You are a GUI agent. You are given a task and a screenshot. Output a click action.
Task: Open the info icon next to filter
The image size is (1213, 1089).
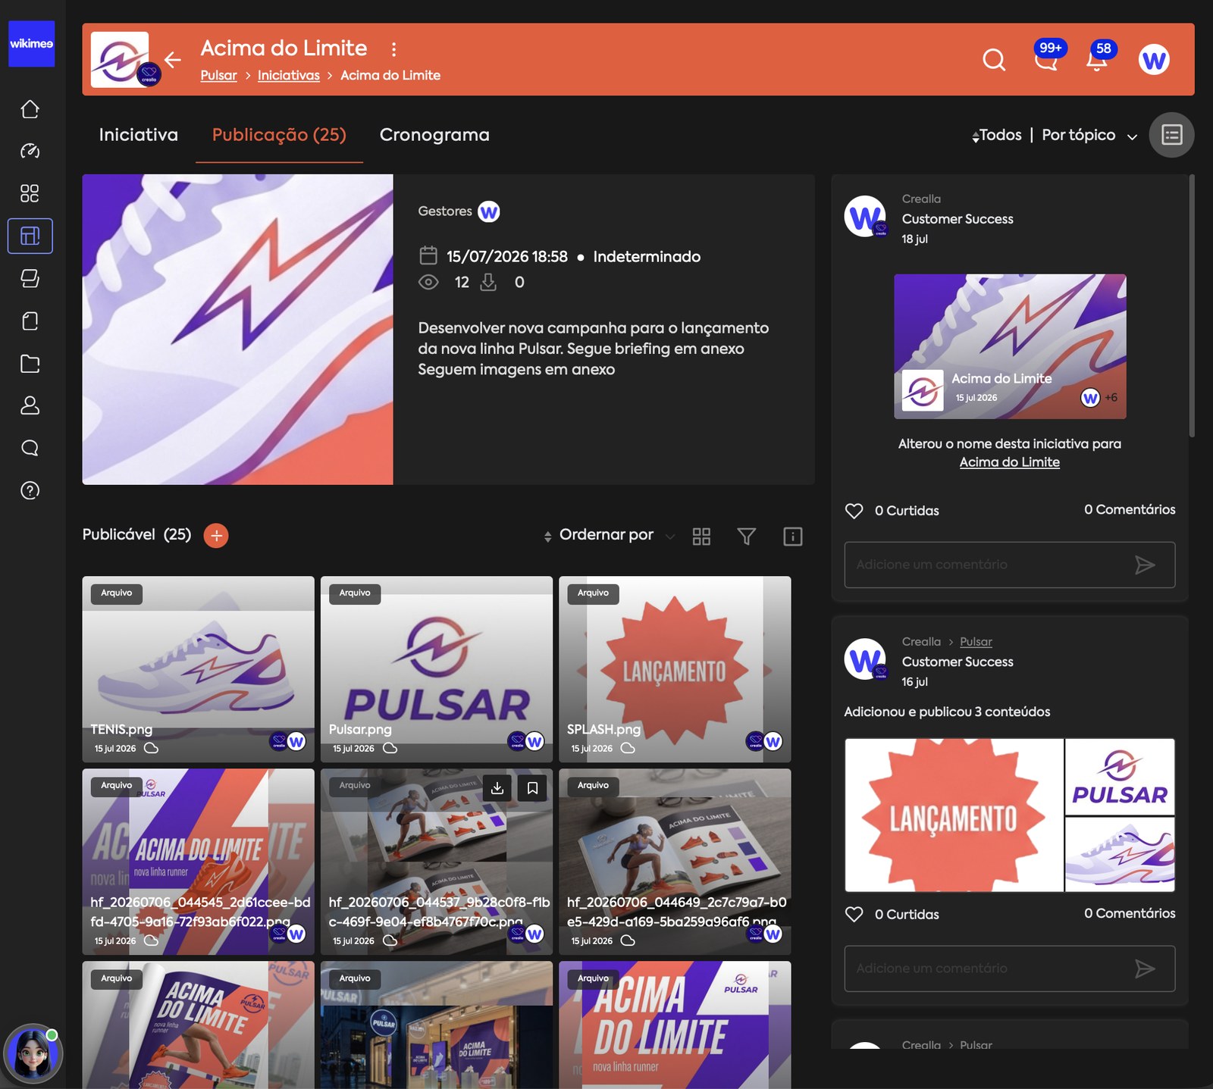tap(792, 536)
